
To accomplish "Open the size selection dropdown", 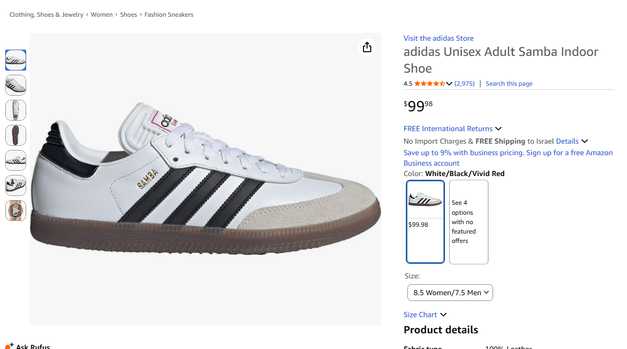I will pyautogui.click(x=450, y=293).
